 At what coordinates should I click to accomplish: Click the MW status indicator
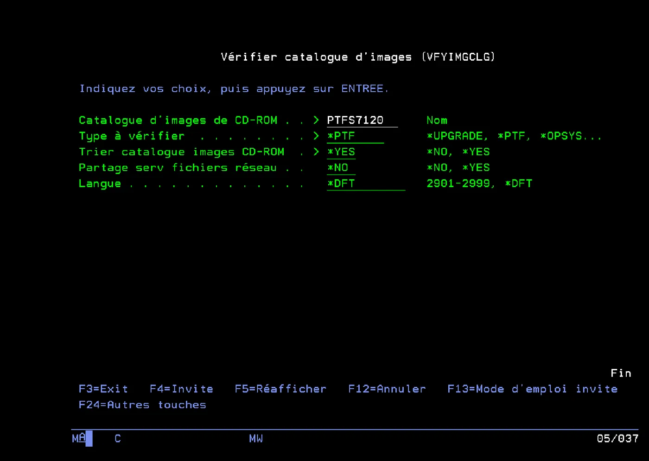(256, 438)
